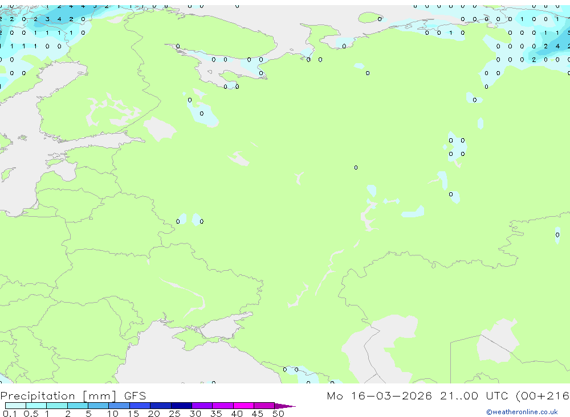The width and height of the screenshot is (570, 417).
Task: Pick the legend swatch between 25 and 30
Action: point(181,406)
